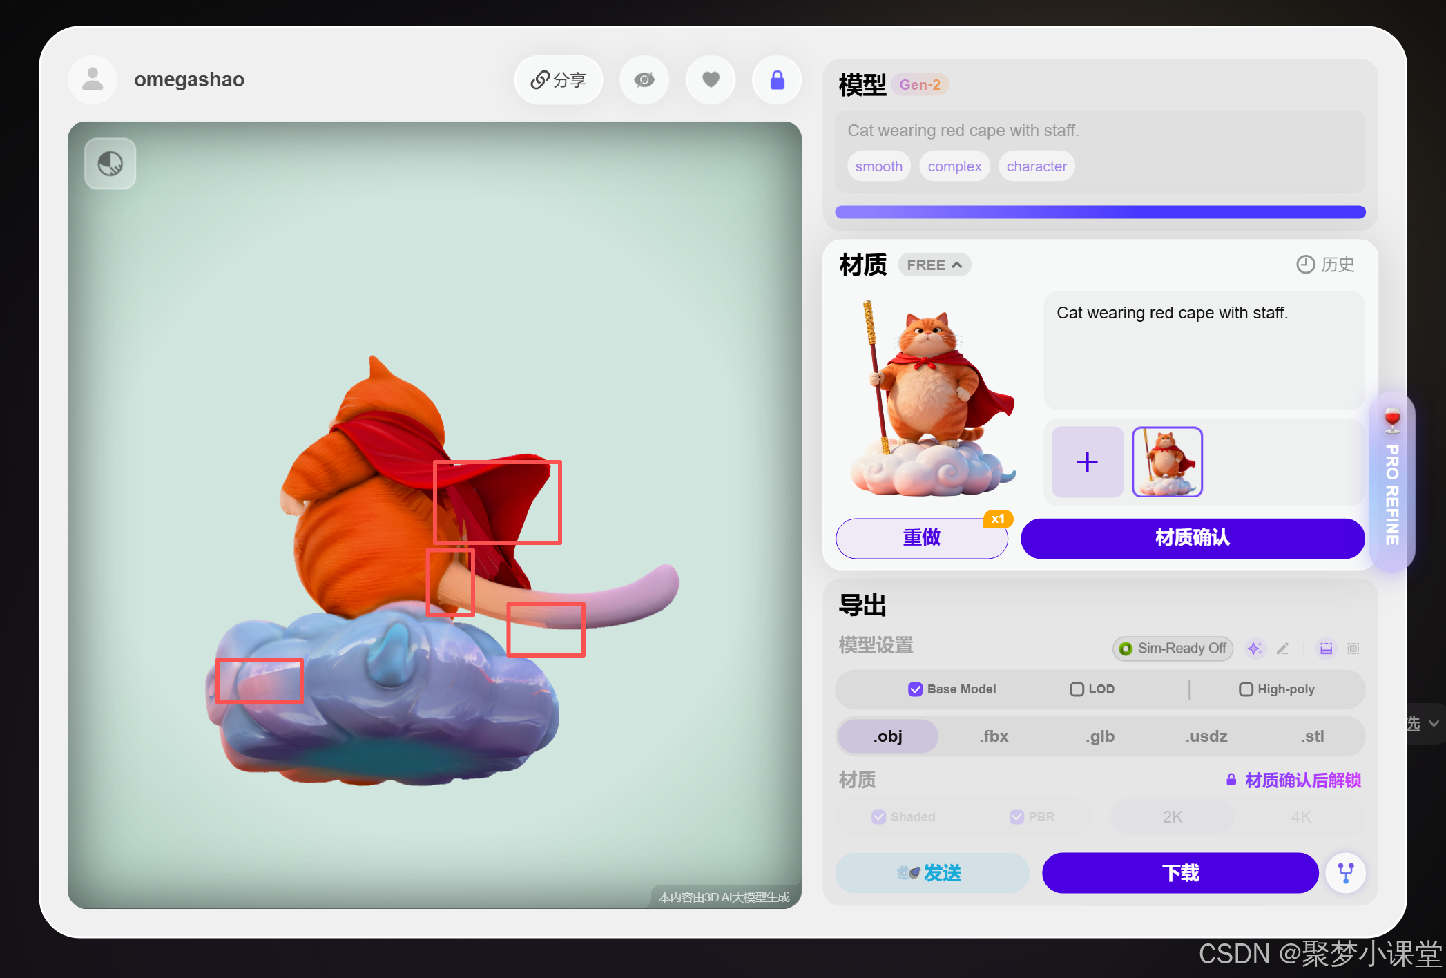Enable the LOD checkbox
This screenshot has height=978, width=1446.
pos(1077,689)
